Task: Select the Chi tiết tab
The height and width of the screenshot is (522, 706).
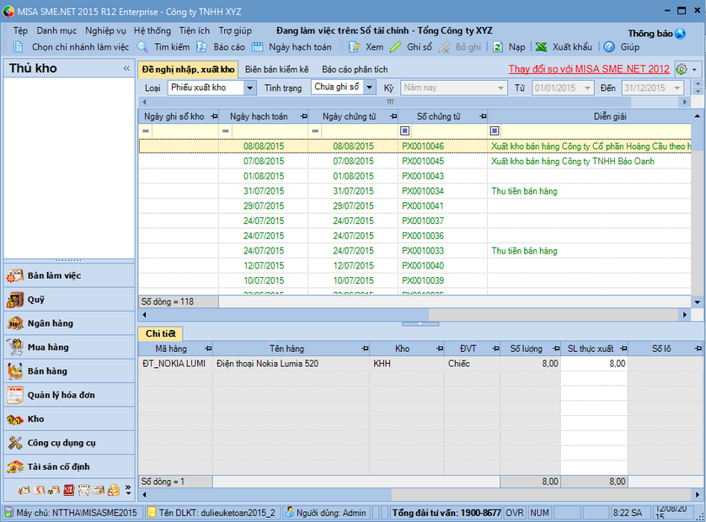Action: 160,333
